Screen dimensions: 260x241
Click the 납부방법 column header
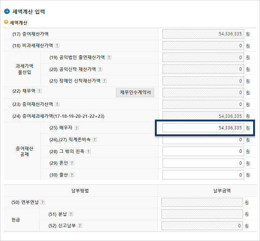point(80,191)
